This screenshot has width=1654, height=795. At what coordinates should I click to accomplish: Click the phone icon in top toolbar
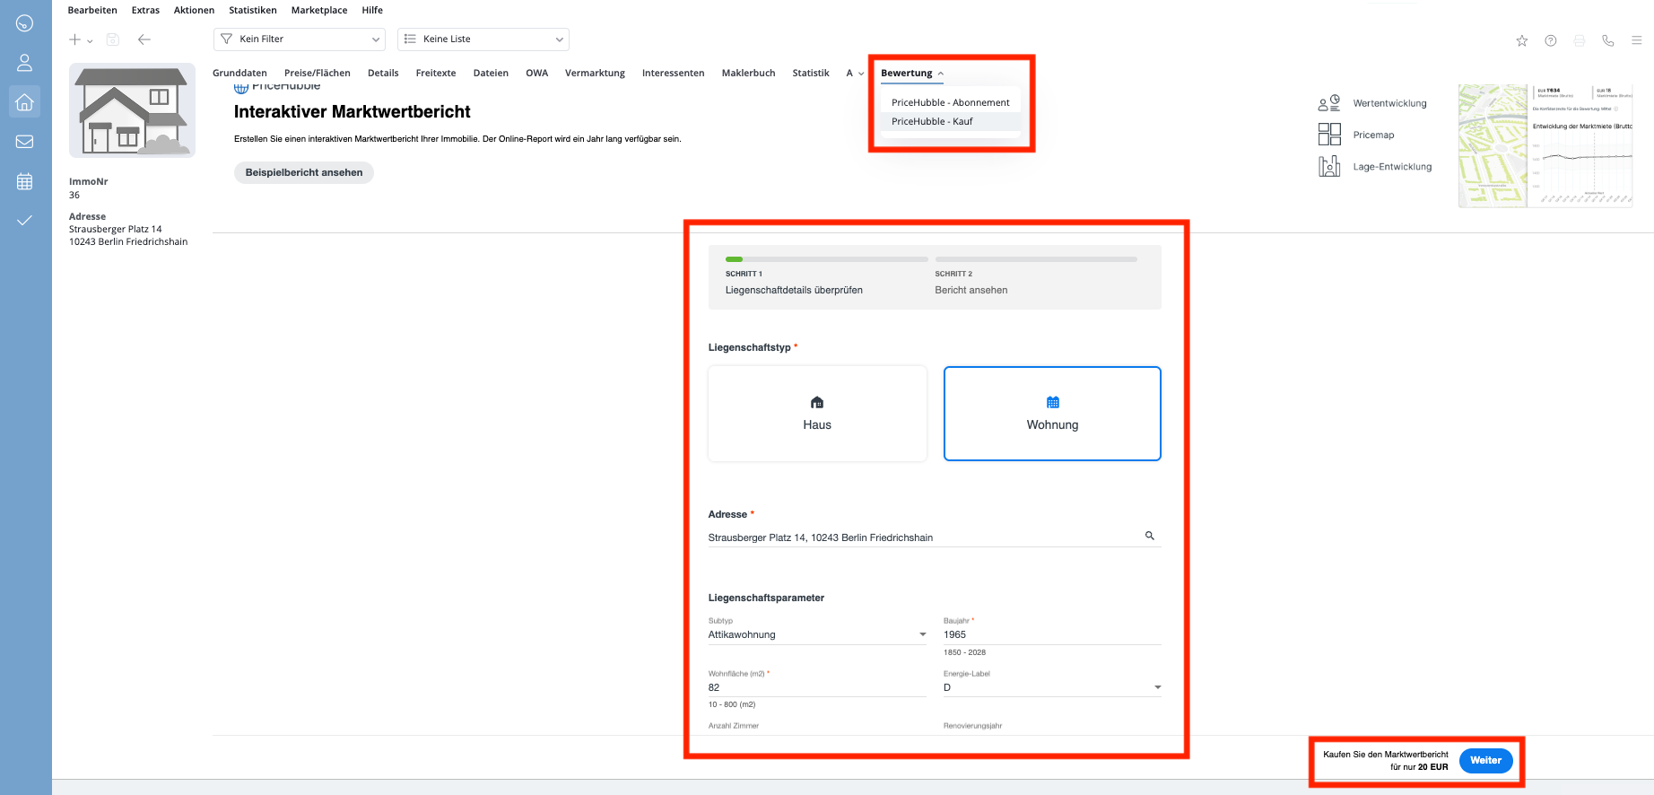coord(1608,40)
